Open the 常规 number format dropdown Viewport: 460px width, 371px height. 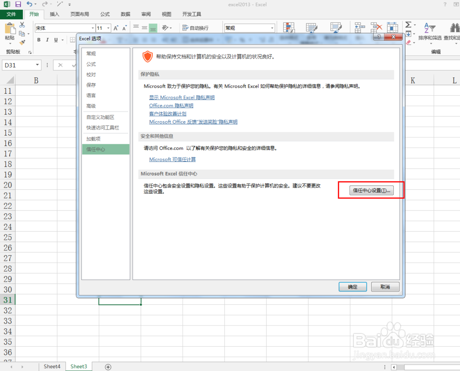[x=271, y=28]
